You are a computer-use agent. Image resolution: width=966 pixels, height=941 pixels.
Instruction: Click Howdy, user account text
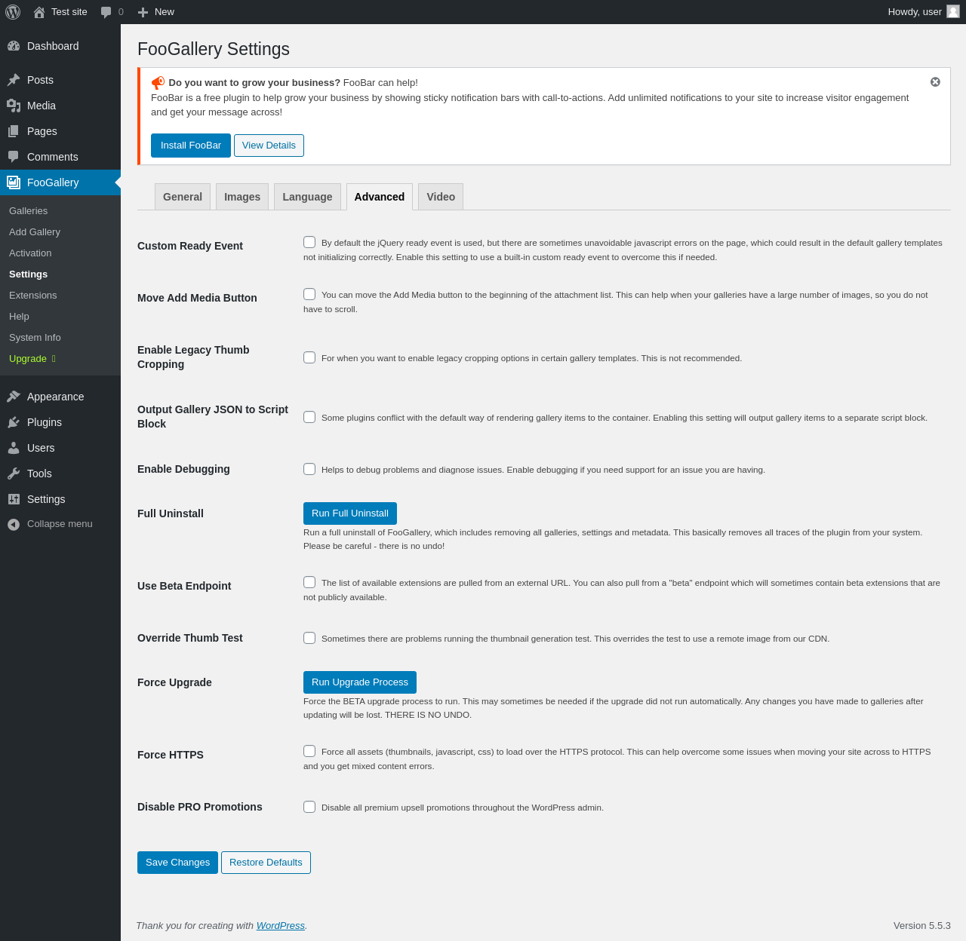pyautogui.click(x=915, y=12)
